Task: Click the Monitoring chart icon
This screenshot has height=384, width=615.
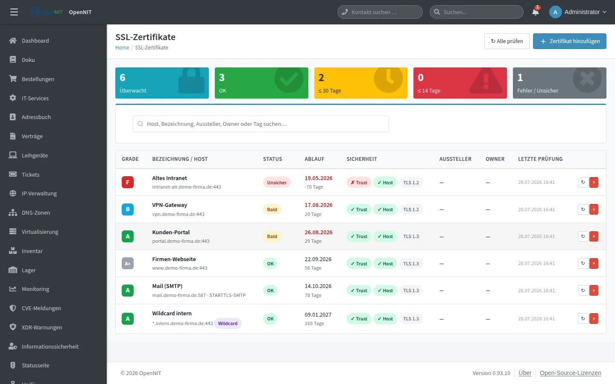Action: click(13, 289)
